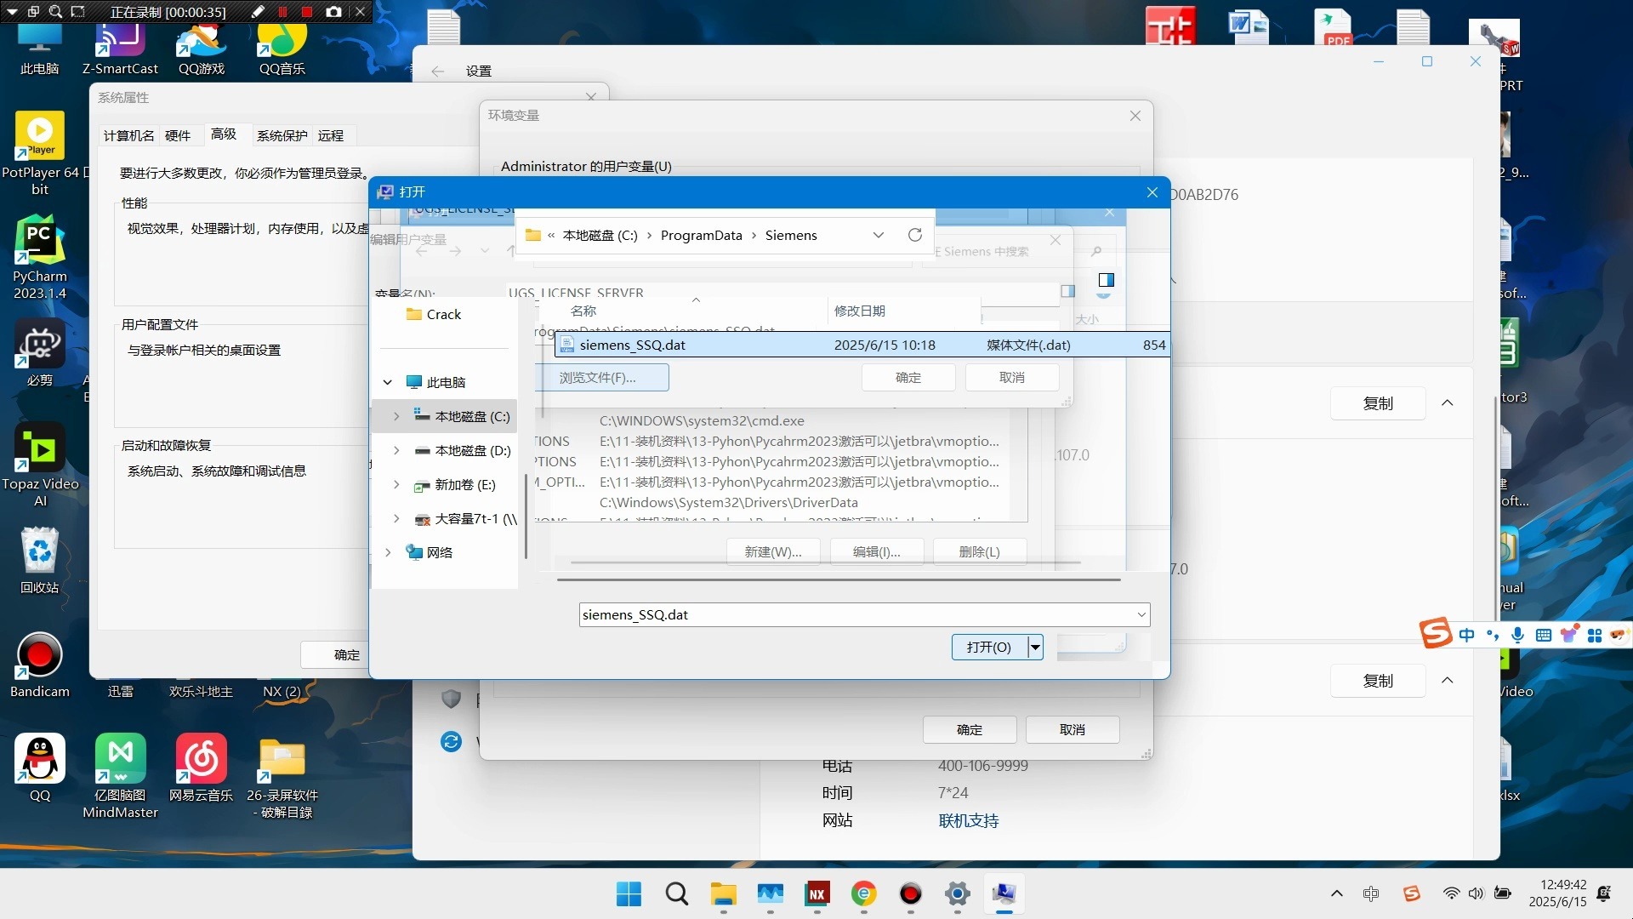1633x919 pixels.
Task: Open File Explorer from the taskbar
Action: [x=724, y=893]
